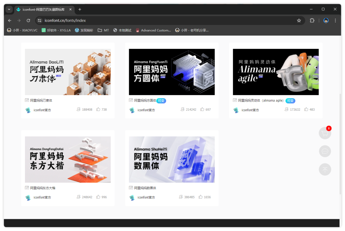Reload the page
Viewport: 345px width, 231px height.
click(28, 20)
